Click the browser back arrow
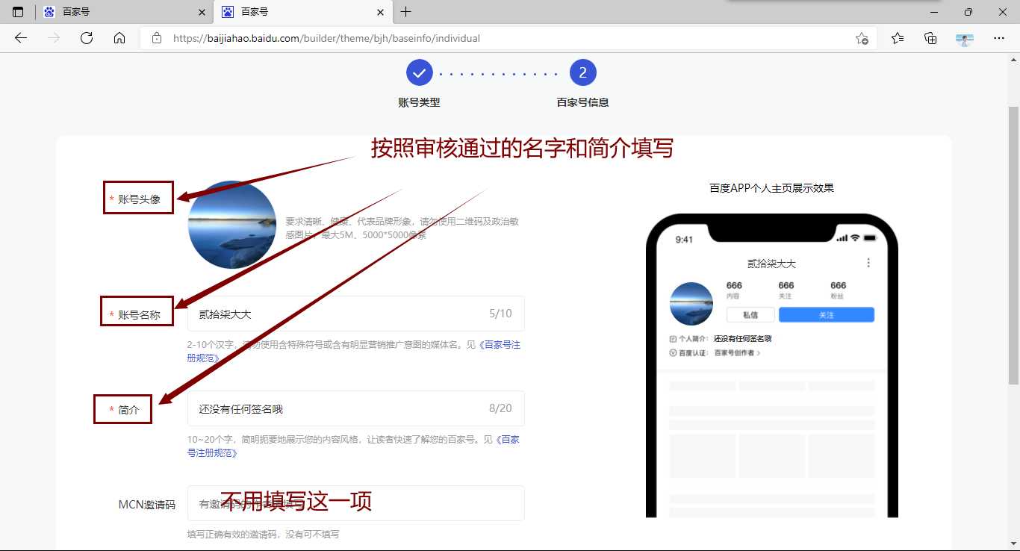1020x551 pixels. (21, 38)
